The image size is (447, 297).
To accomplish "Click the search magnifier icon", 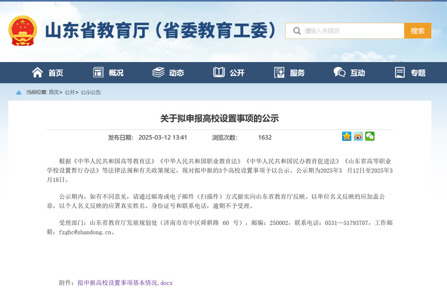I will 297,31.
